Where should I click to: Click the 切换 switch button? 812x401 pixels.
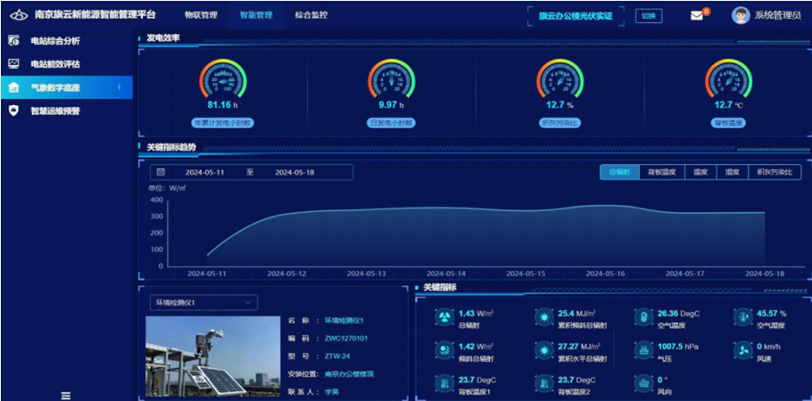[x=649, y=15]
